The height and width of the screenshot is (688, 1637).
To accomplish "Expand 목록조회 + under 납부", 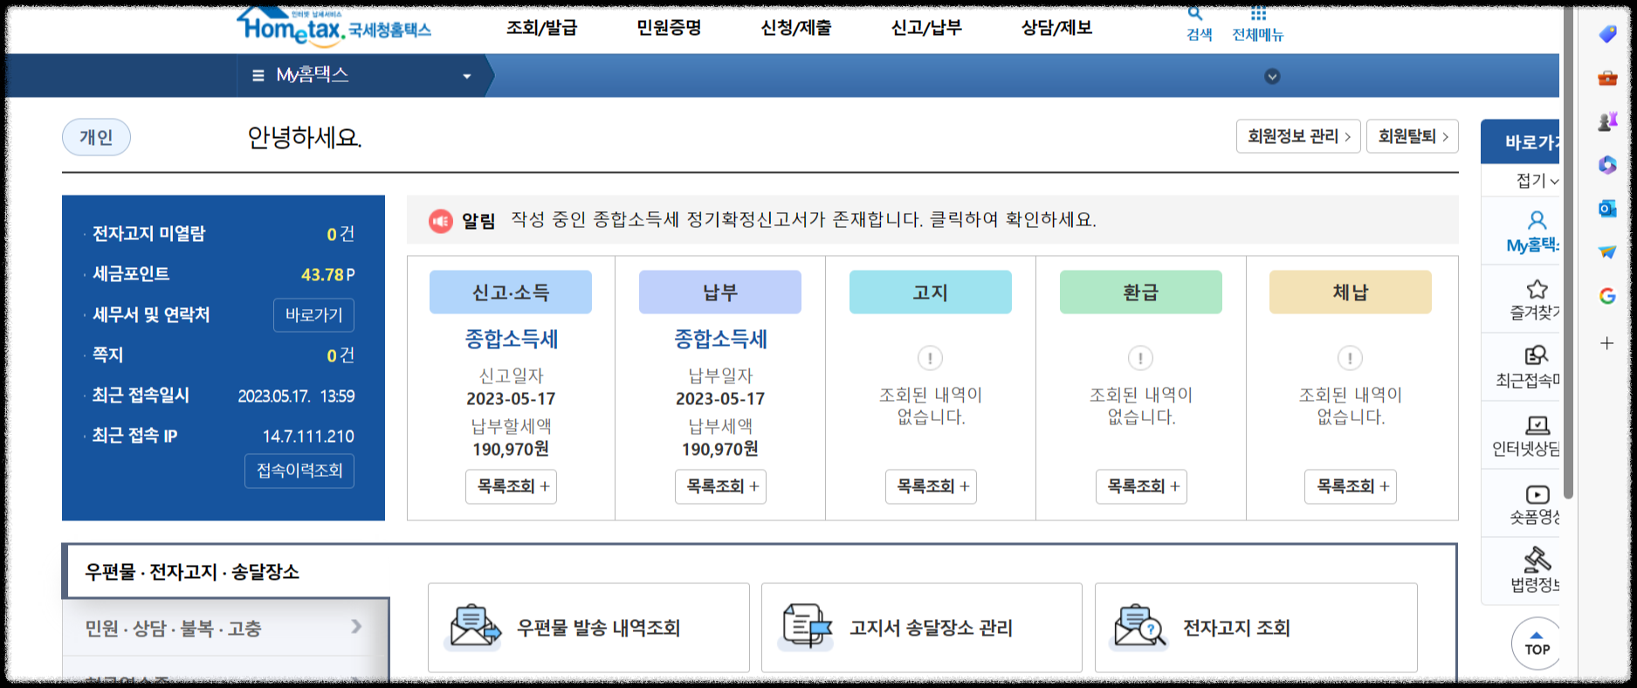I will tap(720, 486).
